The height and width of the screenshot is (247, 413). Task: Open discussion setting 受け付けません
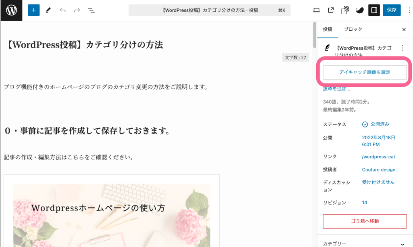coord(378,182)
